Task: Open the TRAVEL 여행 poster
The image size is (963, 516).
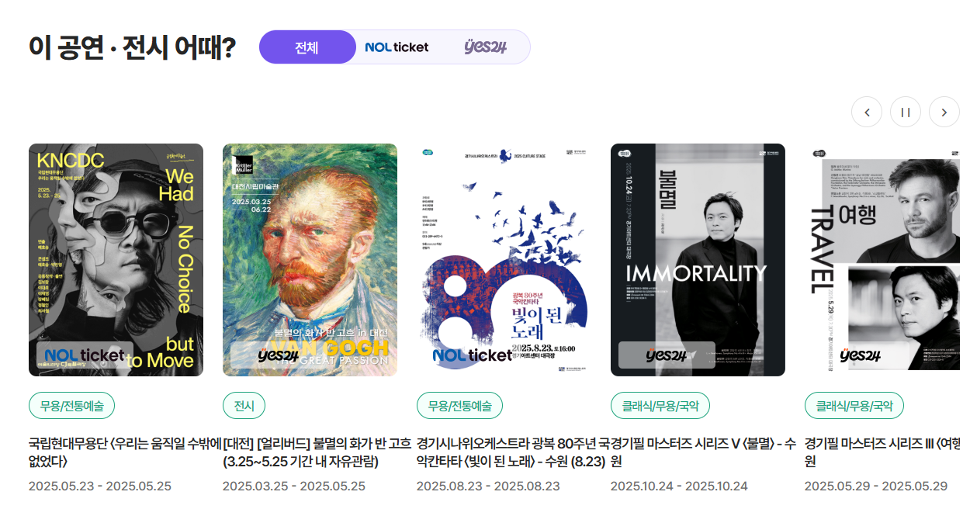Action: (x=884, y=260)
